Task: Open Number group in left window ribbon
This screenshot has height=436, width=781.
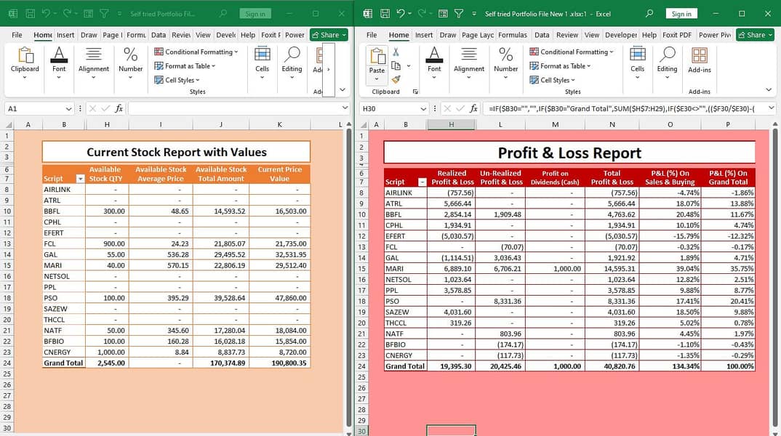Action: click(x=130, y=62)
